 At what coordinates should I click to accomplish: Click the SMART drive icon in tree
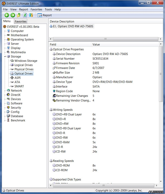(x=12, y=86)
